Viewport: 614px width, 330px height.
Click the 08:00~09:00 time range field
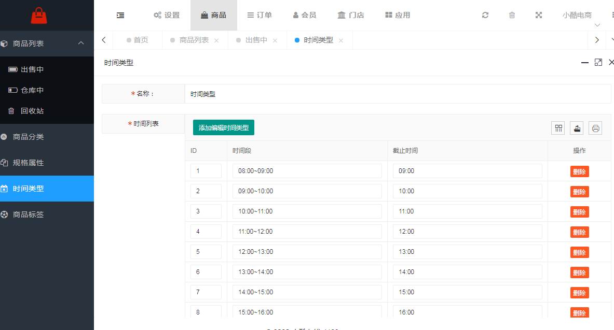(x=307, y=171)
